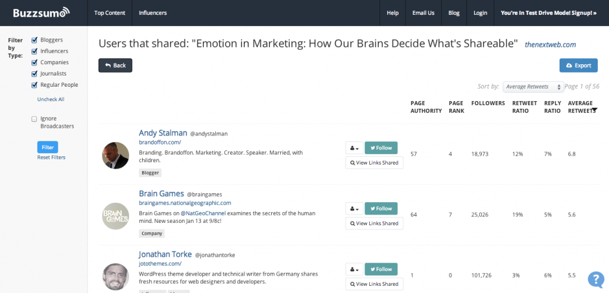
Task: Uncheck the Regular People filter checkbox
Action: tap(34, 85)
